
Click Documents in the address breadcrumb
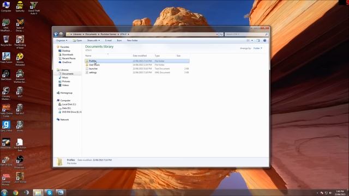[x=91, y=34]
